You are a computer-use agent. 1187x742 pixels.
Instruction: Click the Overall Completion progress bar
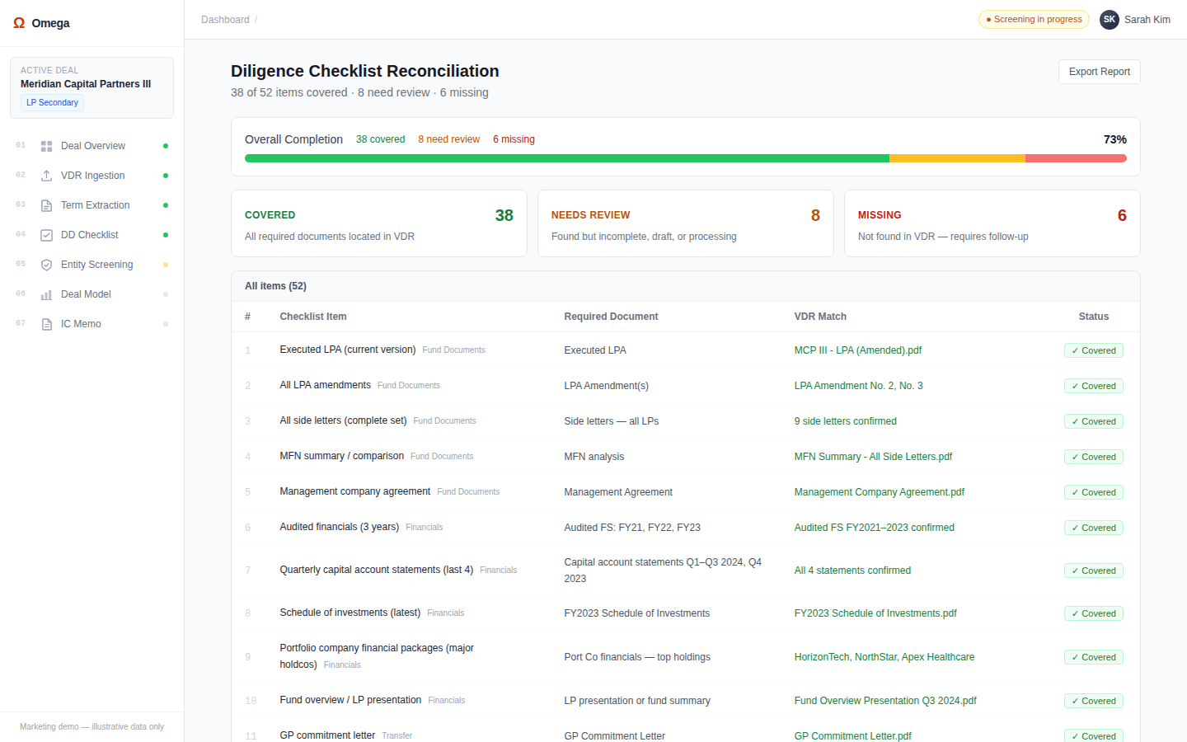pos(685,158)
